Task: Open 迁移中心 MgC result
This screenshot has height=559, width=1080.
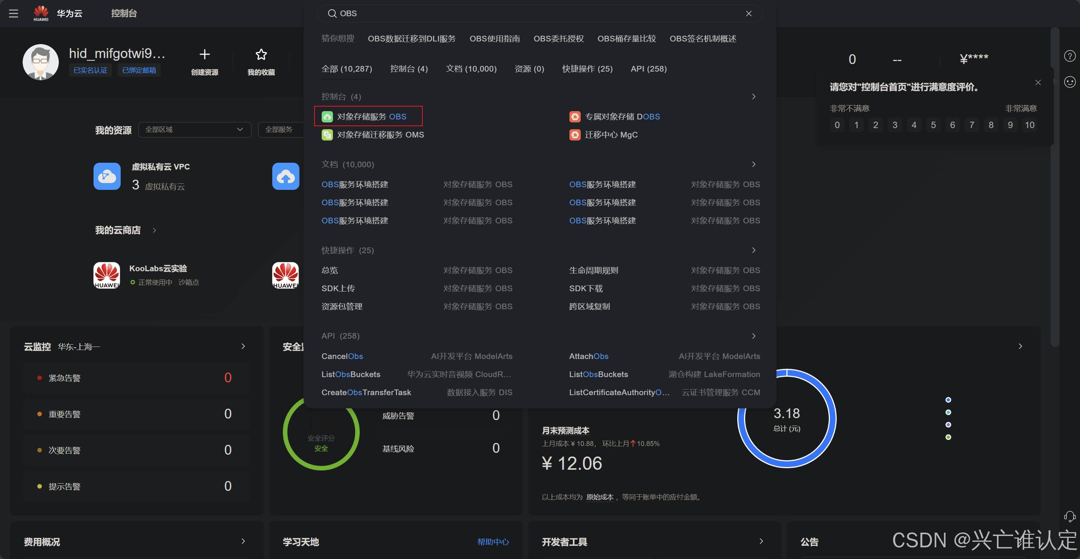Action: pyautogui.click(x=611, y=135)
